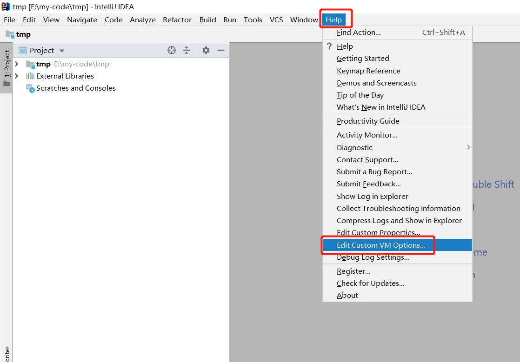The image size is (520, 362).
Task: Open the Project view dropdown arrow
Action: [62, 51]
